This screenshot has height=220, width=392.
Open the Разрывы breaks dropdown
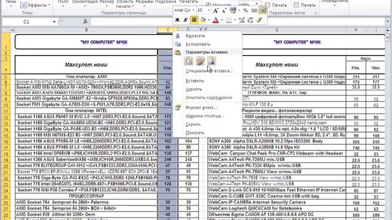144,3
